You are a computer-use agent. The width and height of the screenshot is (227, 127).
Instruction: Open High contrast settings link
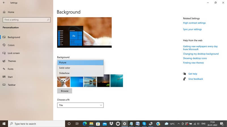click(x=194, y=23)
